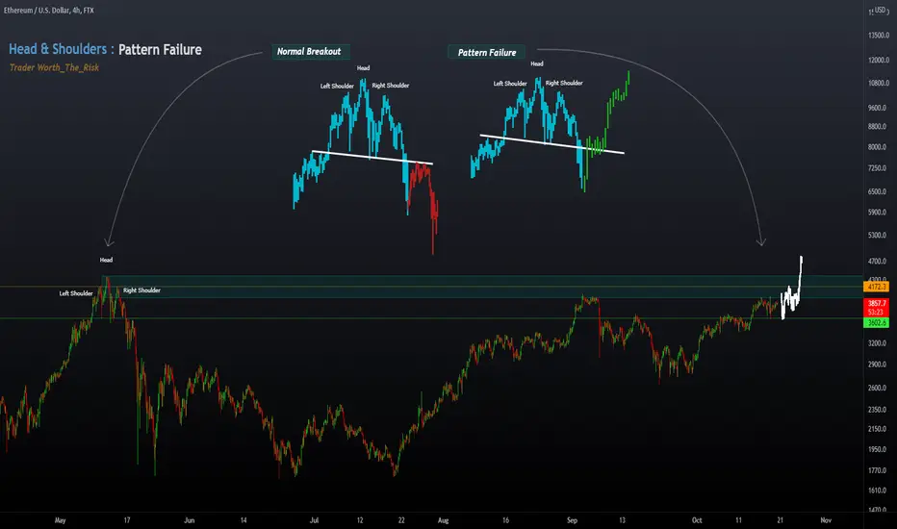
Task: Click the 2350.0 price axis label
Action: tap(879, 410)
